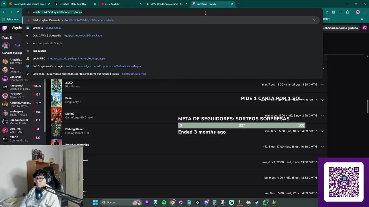
Task: Open the Chrome profile avatar
Action: point(358,12)
